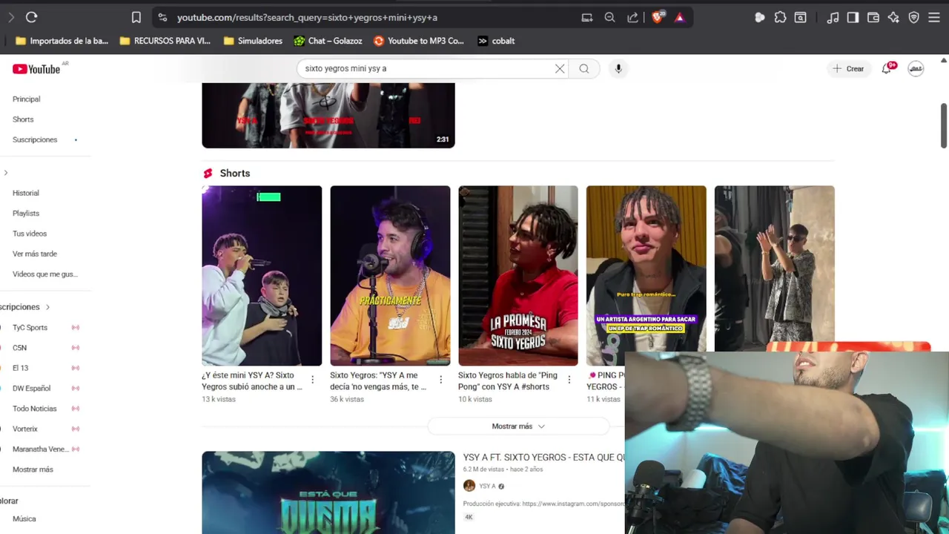Open 'Maranatha Vene...' channel in sidebar
This screenshot has height=534, width=949.
(41, 449)
